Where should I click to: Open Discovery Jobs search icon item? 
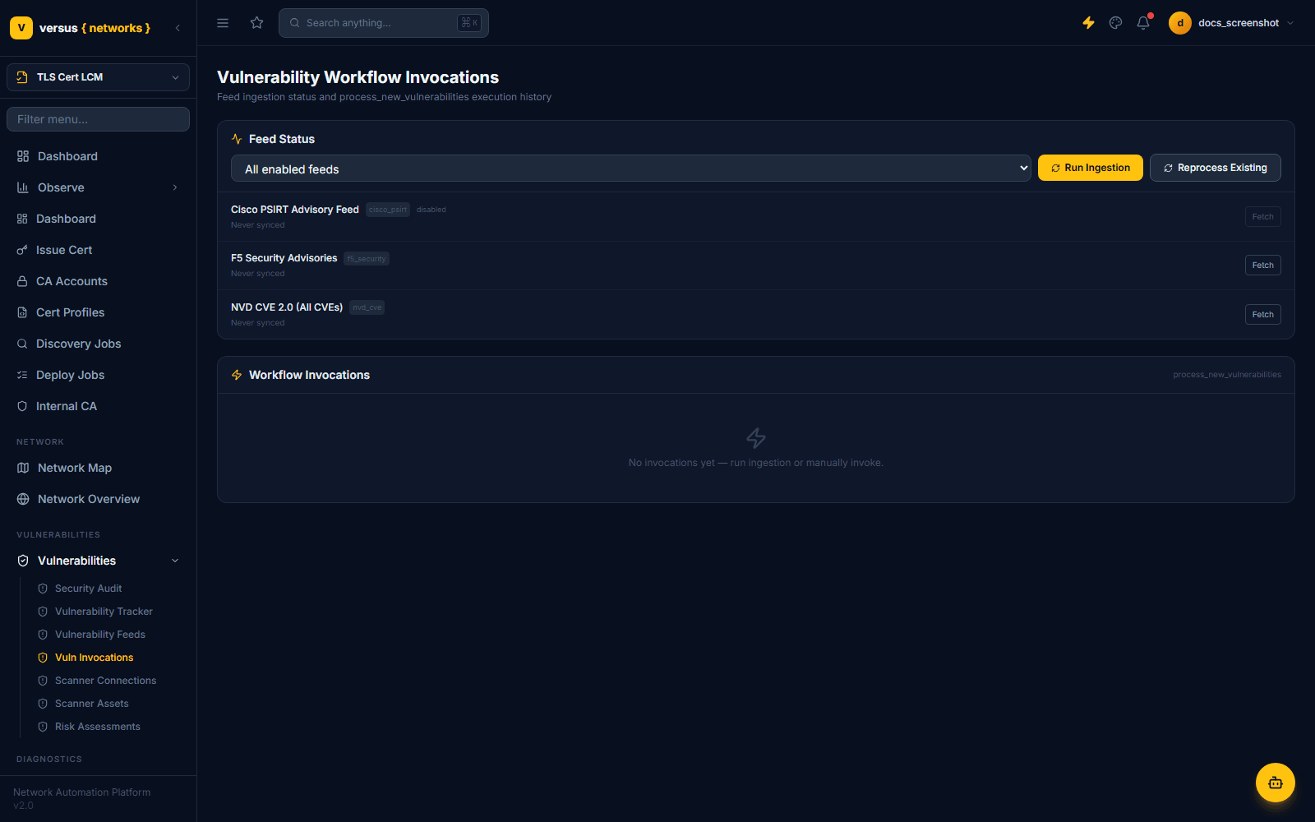pyautogui.click(x=98, y=344)
